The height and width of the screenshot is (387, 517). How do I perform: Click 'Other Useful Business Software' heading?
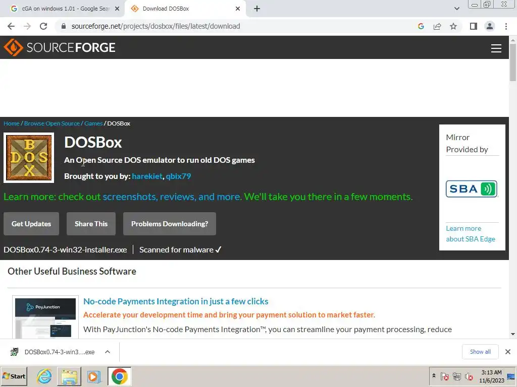(72, 271)
